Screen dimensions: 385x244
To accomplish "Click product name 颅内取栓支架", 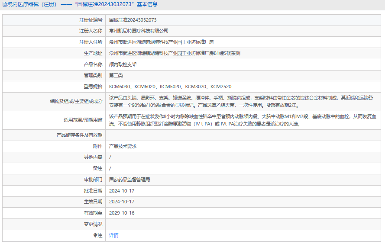I will [123, 64].
